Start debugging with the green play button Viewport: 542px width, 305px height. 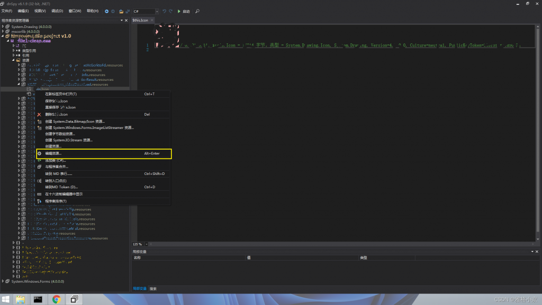179,12
